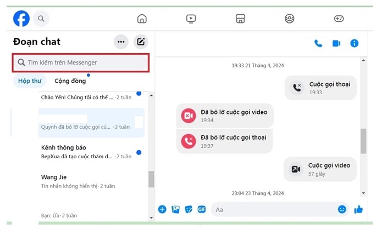Click the Facebook logo icon
This screenshot has height=241, width=382.
click(x=21, y=19)
